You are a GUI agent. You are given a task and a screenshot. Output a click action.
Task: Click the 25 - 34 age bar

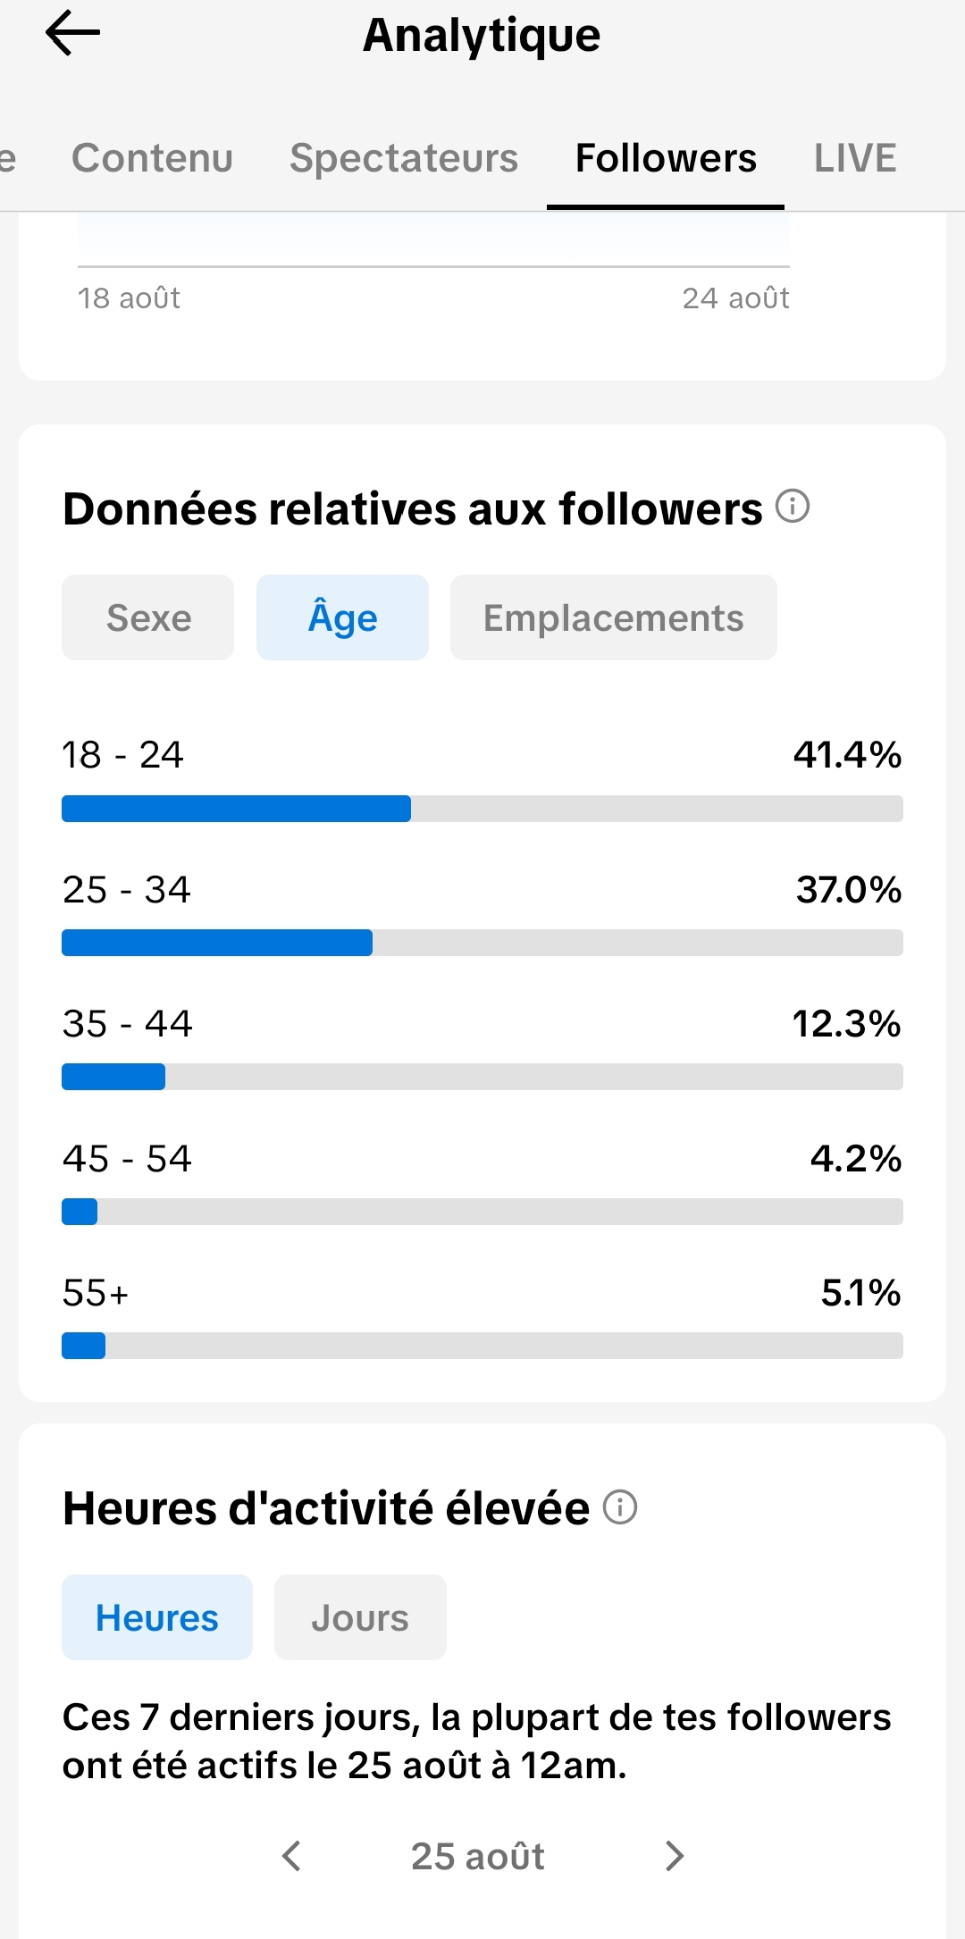pos(482,943)
